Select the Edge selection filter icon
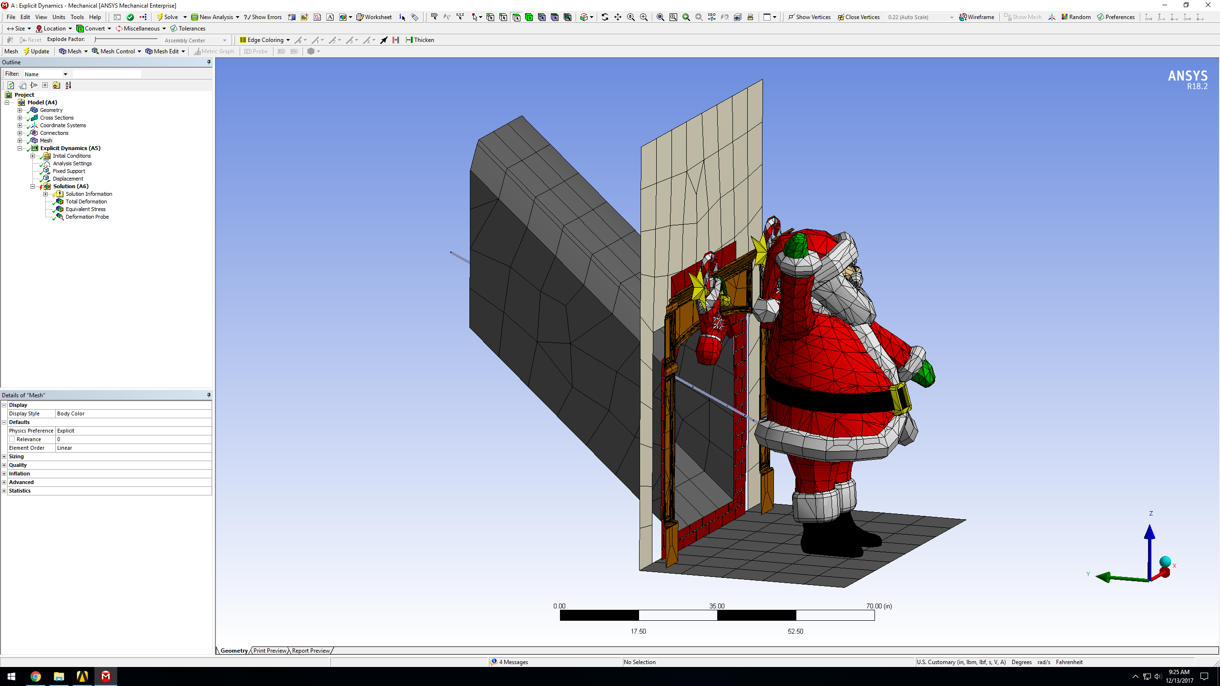Screen dimensions: 1220x686 pyautogui.click(x=503, y=17)
